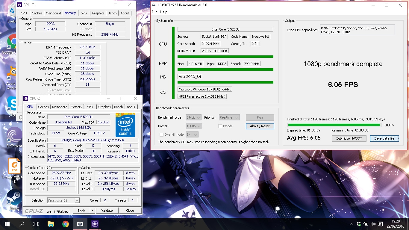Open the Windows Start menu
The image size is (409, 230).
pos(7,224)
